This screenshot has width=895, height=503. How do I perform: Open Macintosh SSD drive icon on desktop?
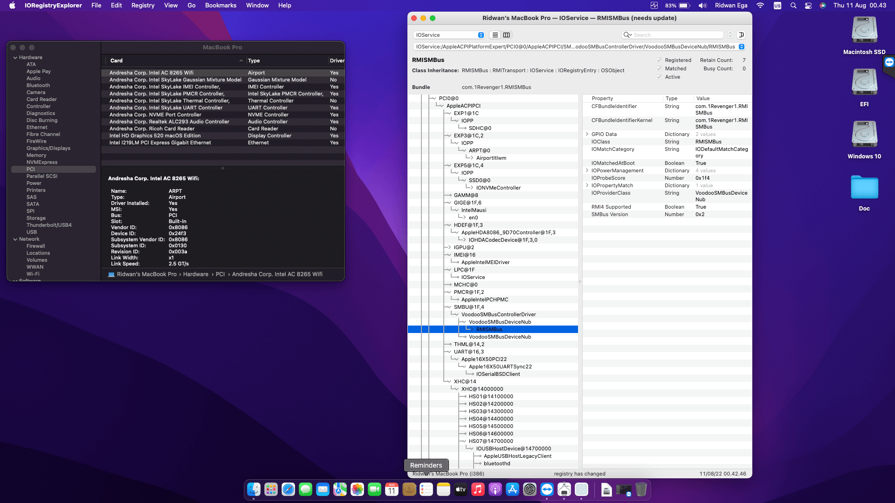864,31
